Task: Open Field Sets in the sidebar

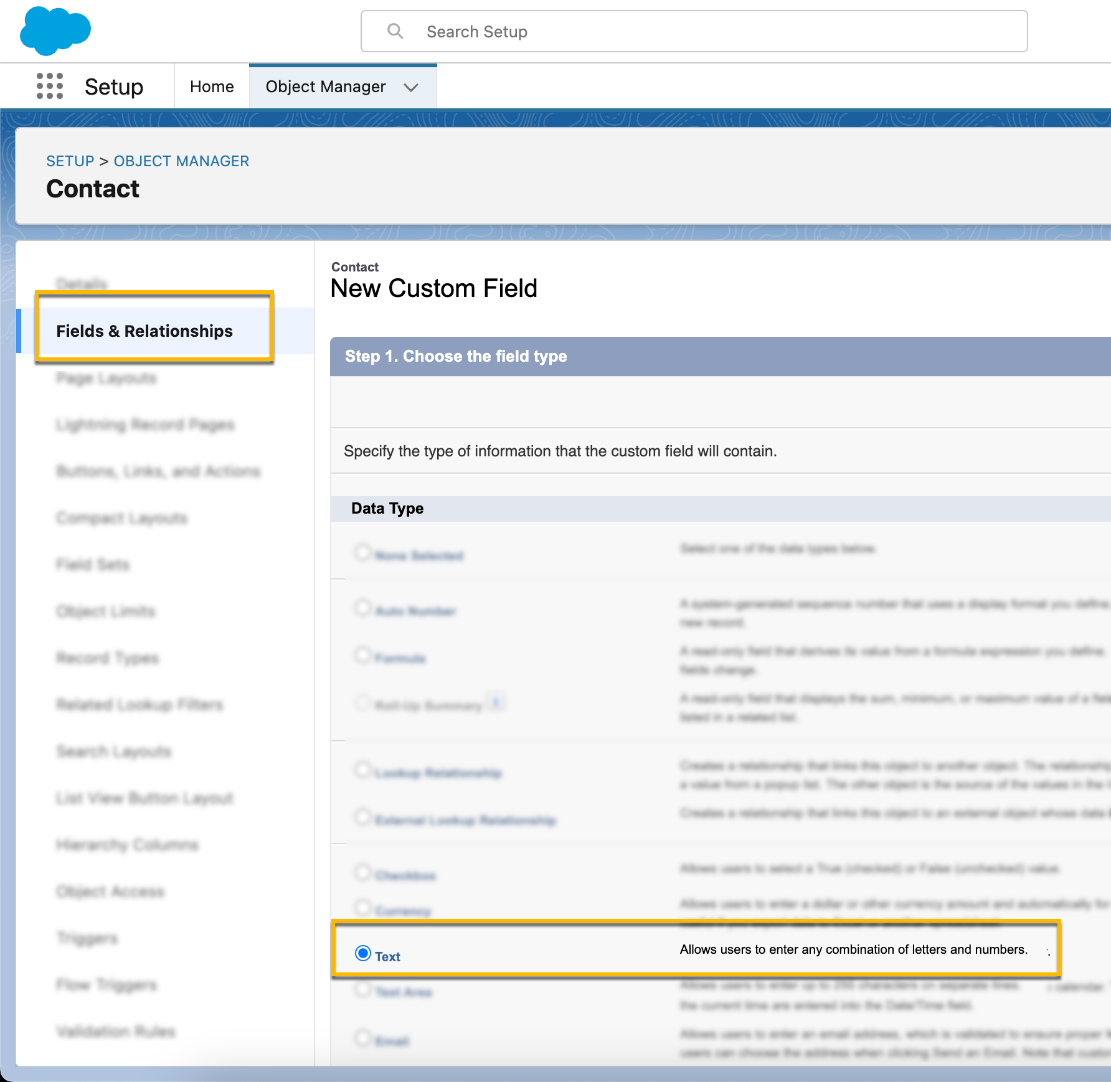Action: point(93,565)
